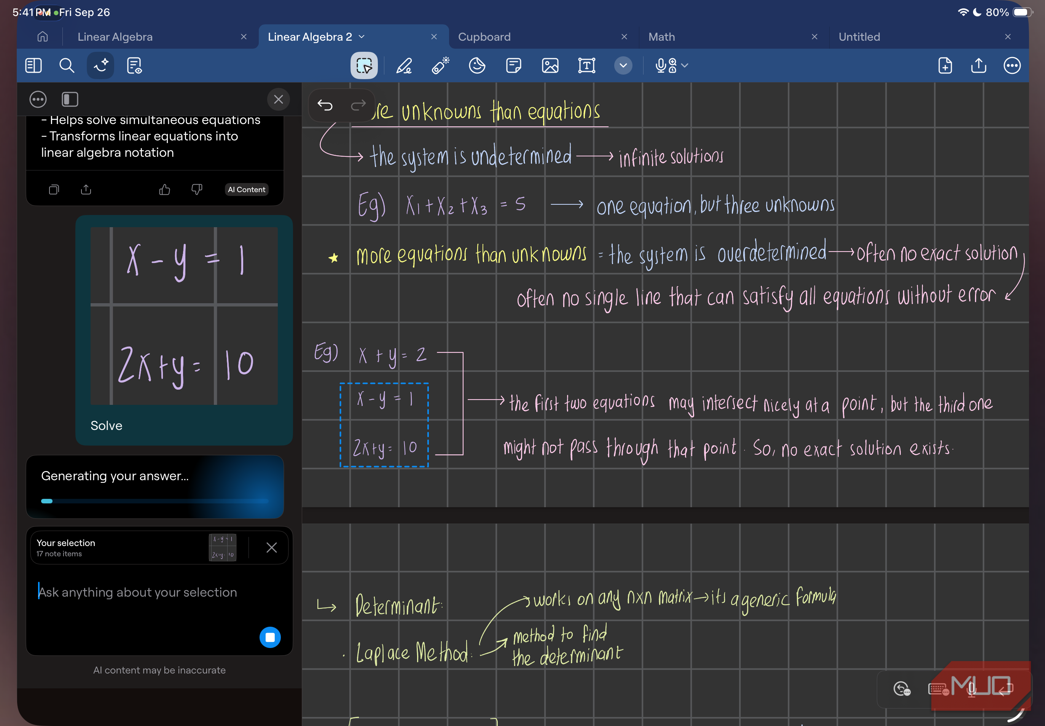This screenshot has width=1045, height=726.
Task: Switch to the Linear Algebra tab
Action: (x=115, y=37)
